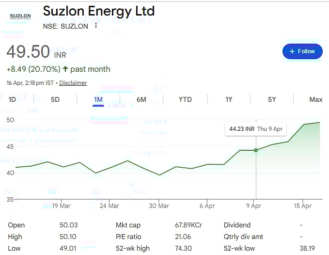This screenshot has height=255, width=329.
Task: Show the 5Y price chart
Action: tap(272, 99)
